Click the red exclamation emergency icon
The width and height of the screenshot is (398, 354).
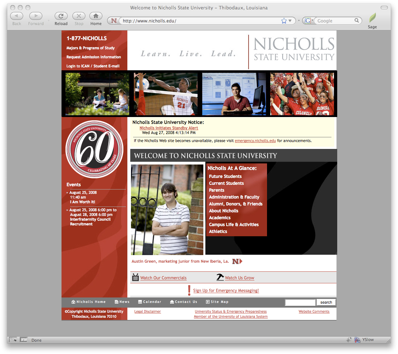click(x=189, y=290)
